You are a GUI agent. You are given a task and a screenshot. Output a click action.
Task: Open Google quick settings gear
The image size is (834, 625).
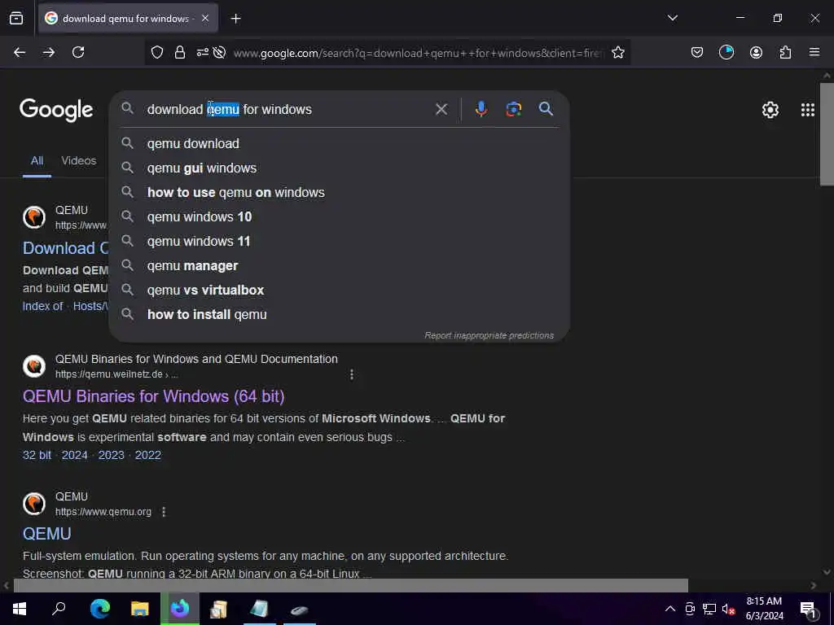pyautogui.click(x=770, y=110)
